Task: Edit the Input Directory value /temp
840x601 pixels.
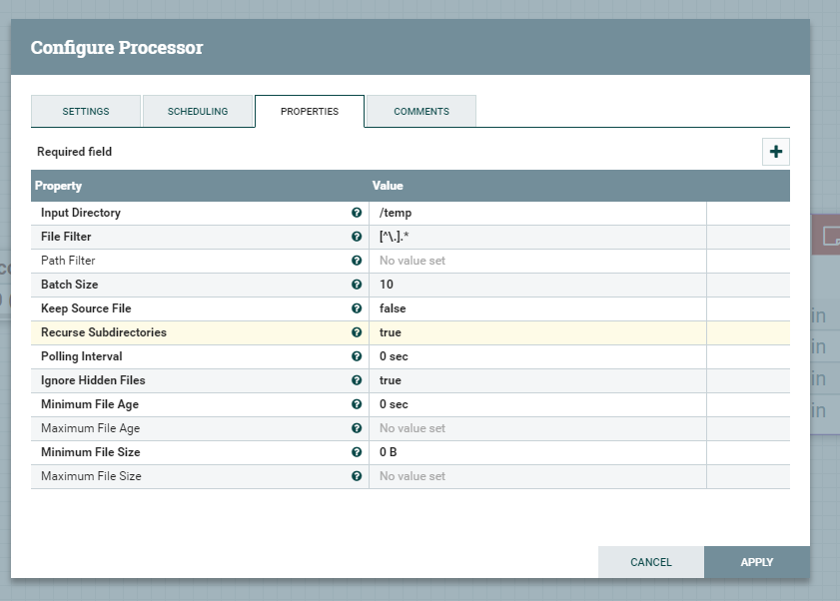Action: (x=536, y=213)
